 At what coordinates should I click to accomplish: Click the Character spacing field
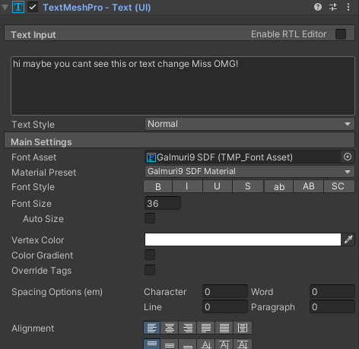225,291
